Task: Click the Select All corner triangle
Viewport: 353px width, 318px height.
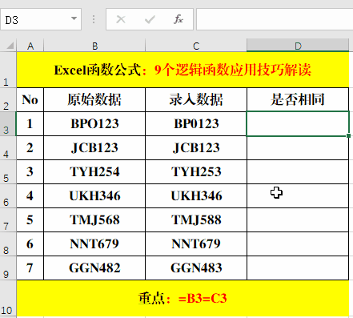Action: click(10, 46)
